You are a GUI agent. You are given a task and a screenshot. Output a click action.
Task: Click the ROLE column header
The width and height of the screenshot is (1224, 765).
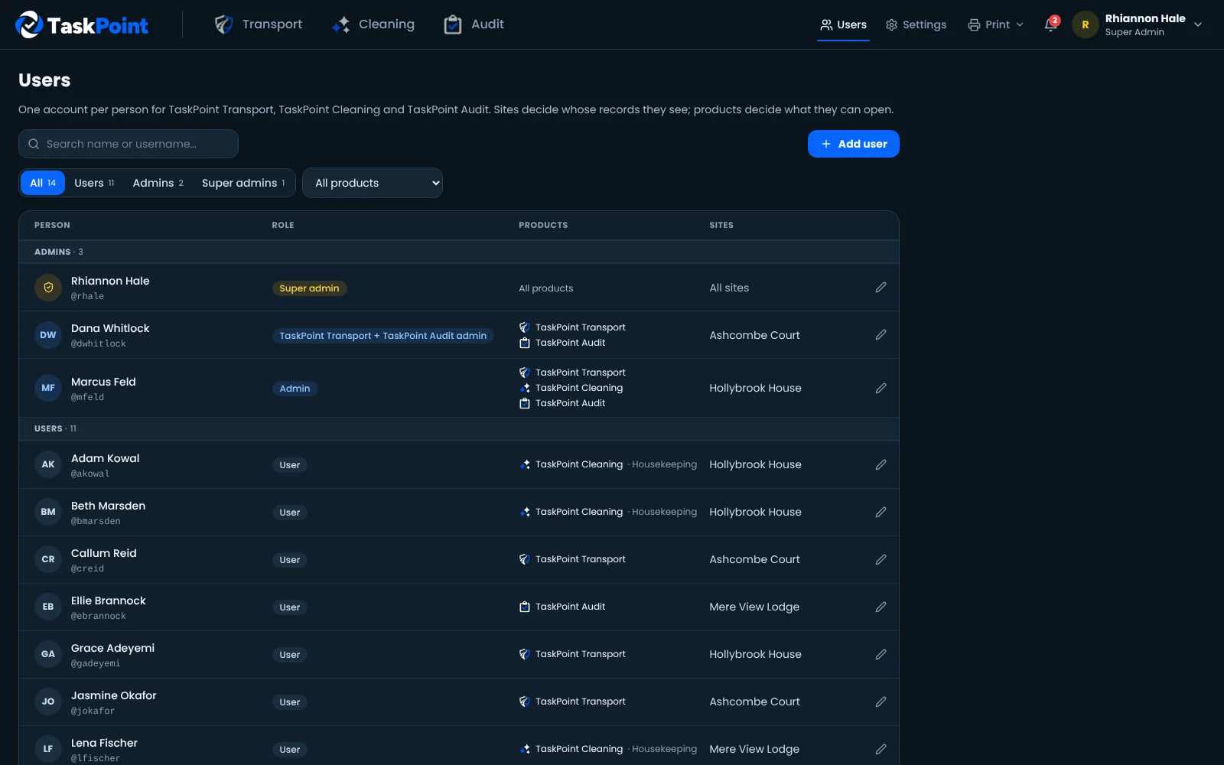pyautogui.click(x=283, y=225)
